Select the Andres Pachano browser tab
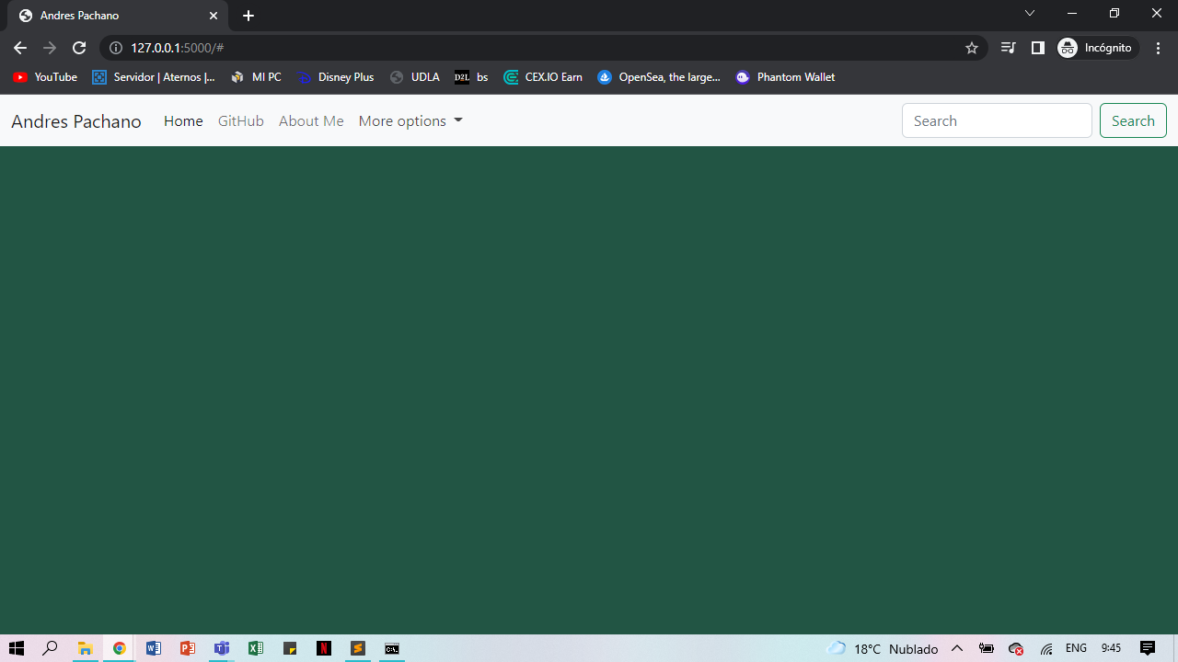This screenshot has height=662, width=1178. click(118, 16)
